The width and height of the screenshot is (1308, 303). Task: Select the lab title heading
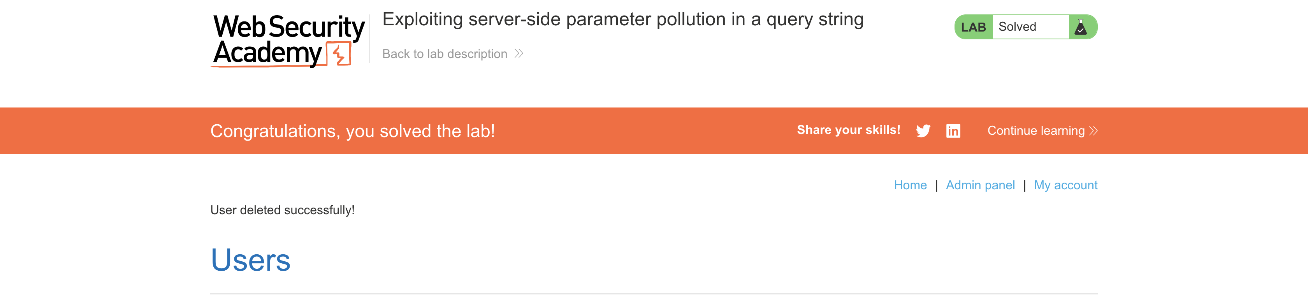coord(622,19)
